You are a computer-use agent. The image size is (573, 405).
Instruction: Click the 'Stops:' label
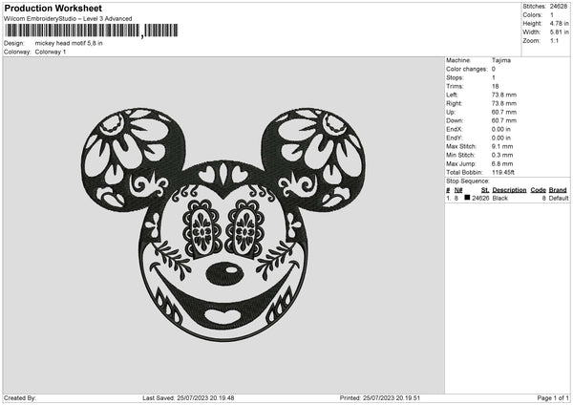455,78
